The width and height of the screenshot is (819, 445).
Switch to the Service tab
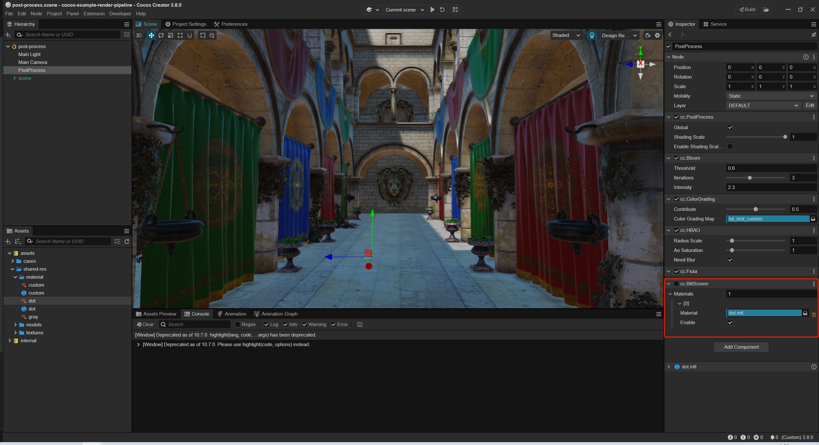[x=715, y=24]
